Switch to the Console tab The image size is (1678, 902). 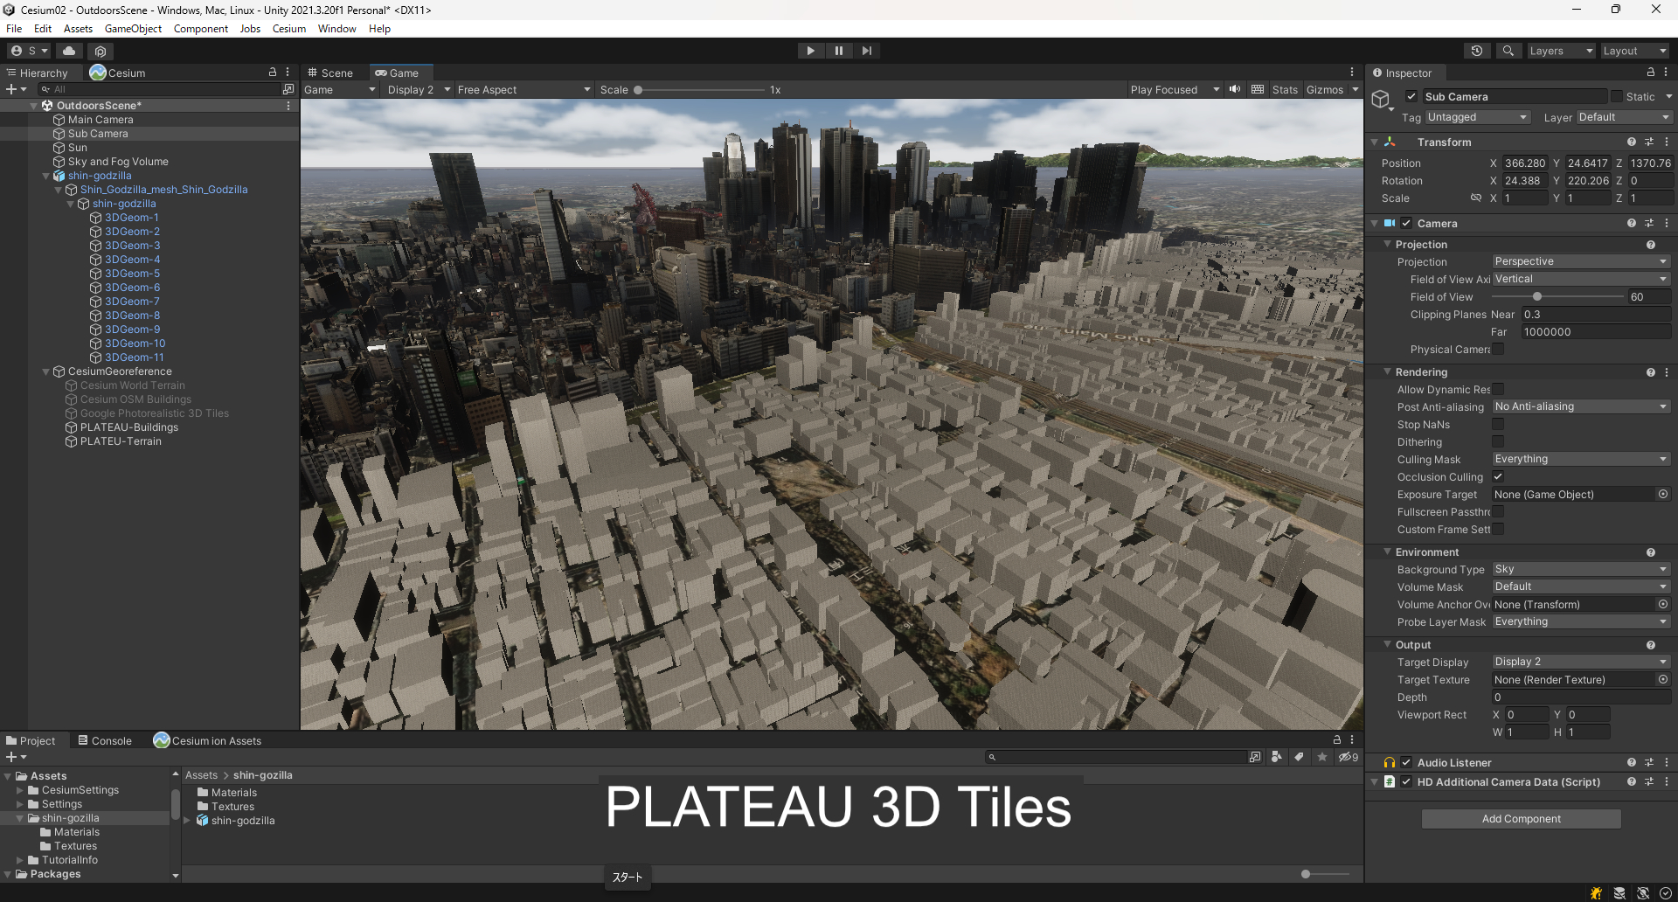[105, 740]
